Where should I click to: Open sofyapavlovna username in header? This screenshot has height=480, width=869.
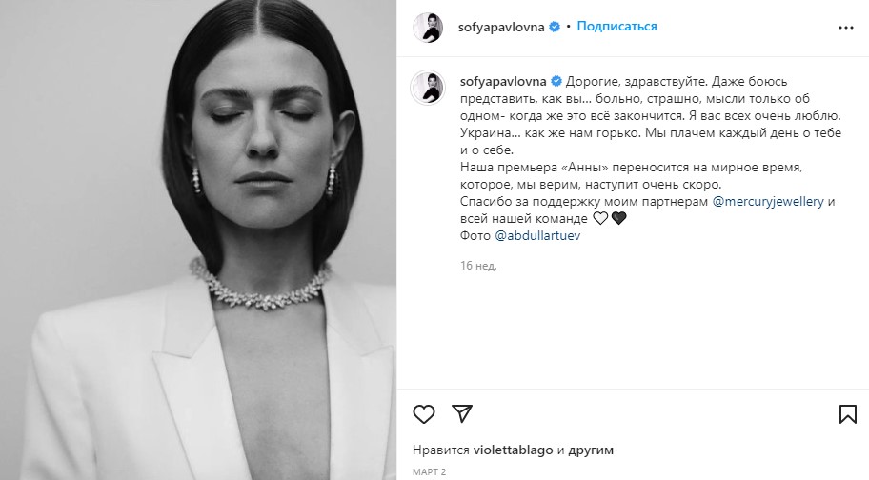coord(501,27)
